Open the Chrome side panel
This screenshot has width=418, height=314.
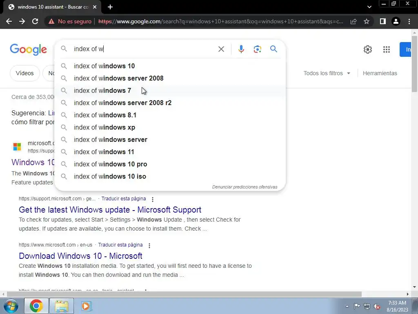tap(383, 21)
